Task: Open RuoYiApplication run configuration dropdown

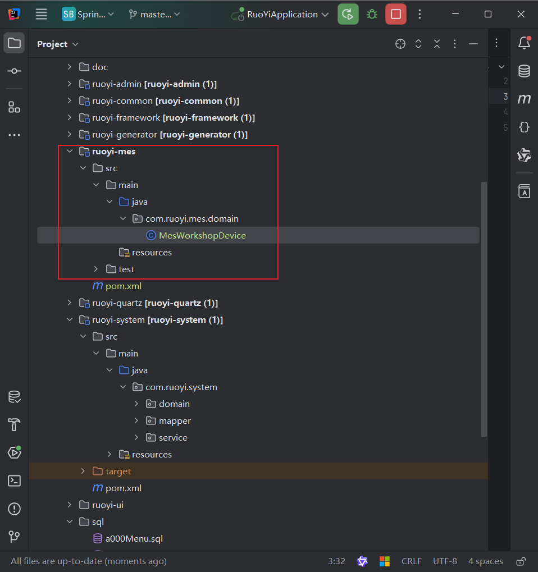Action: tap(280, 14)
